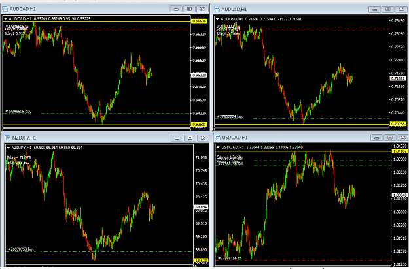This screenshot has height=269, width=409.
Task: Click the 0.94220 scale value on AUDCAD
Action: coord(200,113)
